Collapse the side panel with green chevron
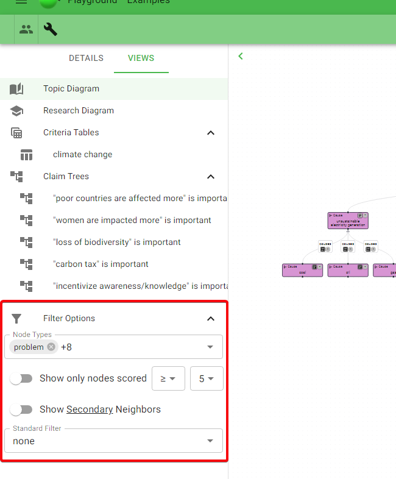396x479 pixels. point(241,56)
